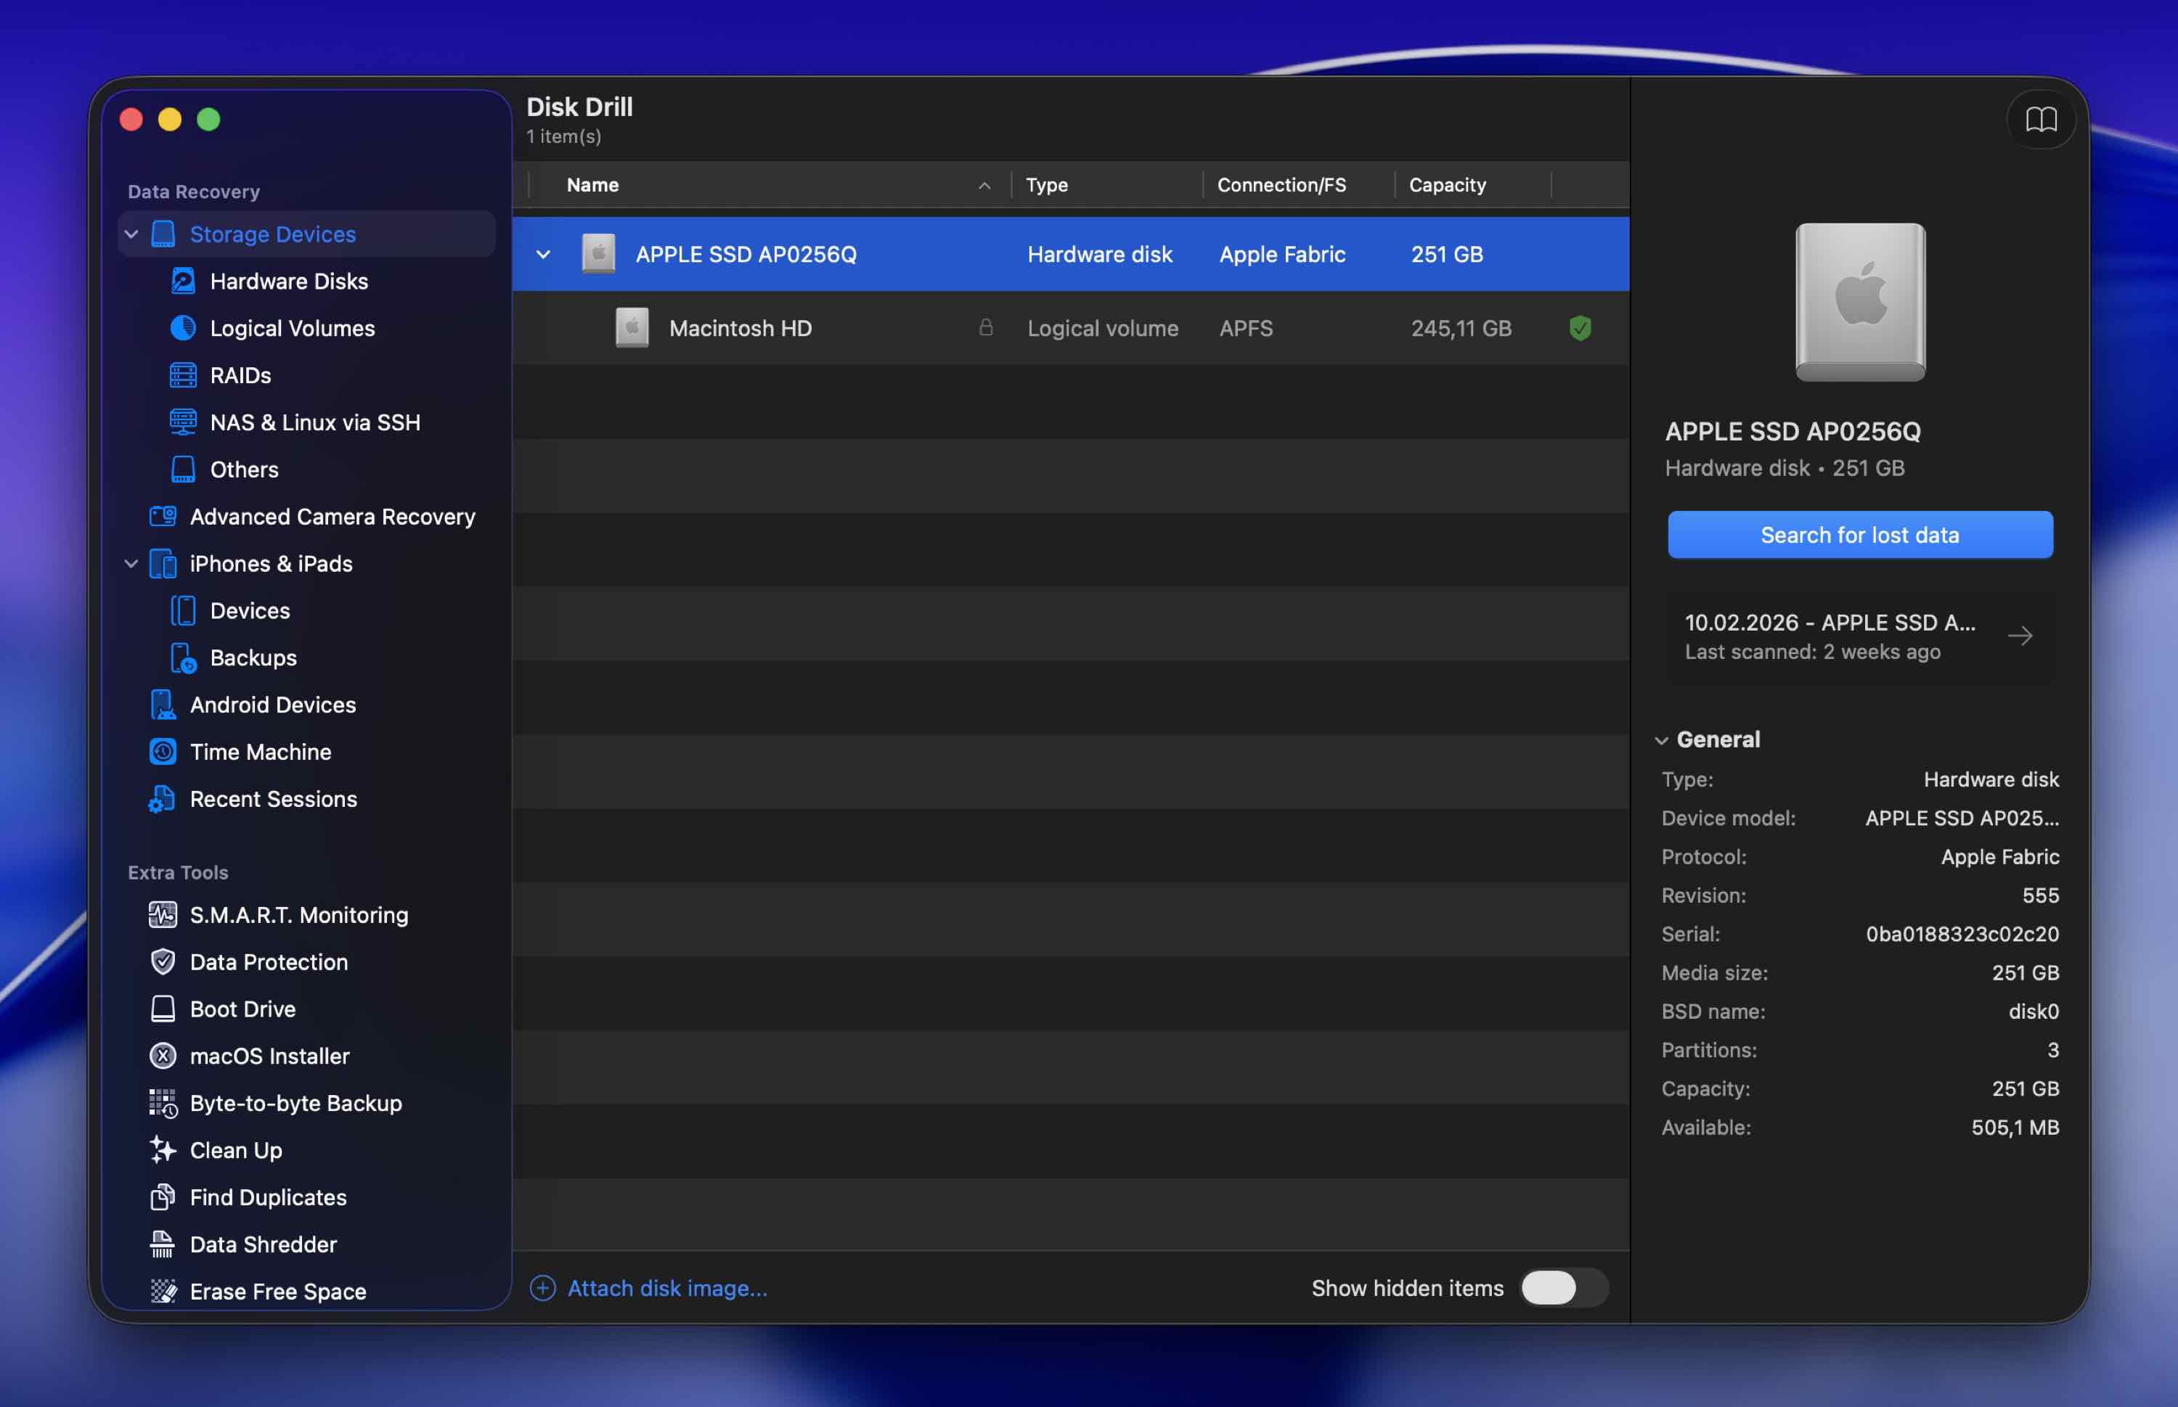
Task: Select Logical Volumes in the sidebar
Action: (292, 329)
